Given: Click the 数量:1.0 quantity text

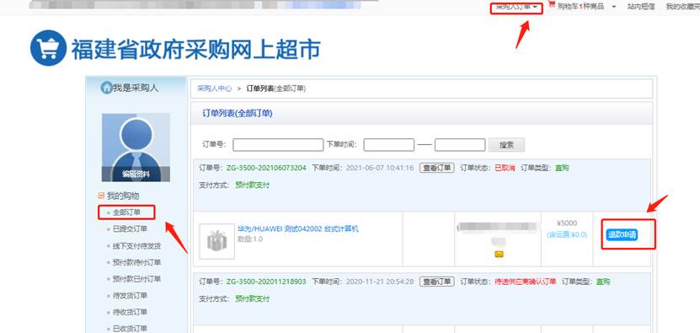Looking at the screenshot, I should [250, 239].
